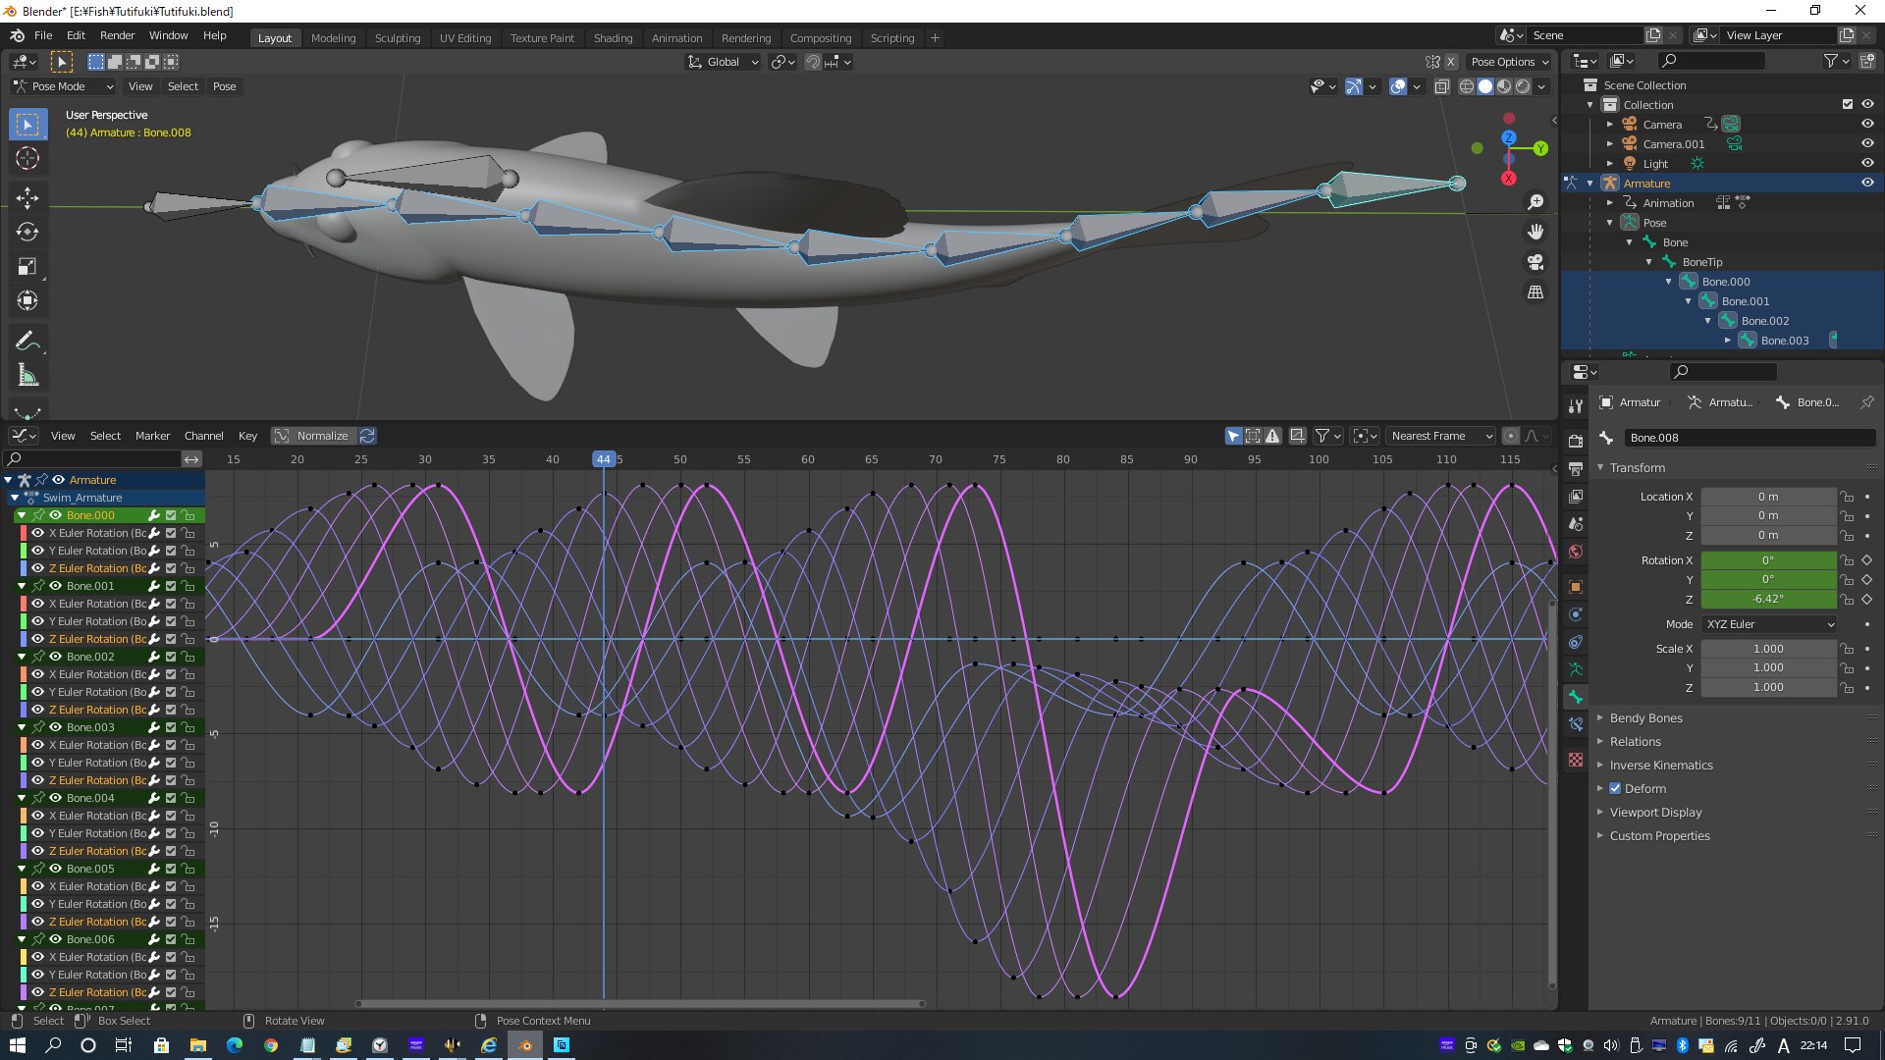Click the graph editor Marker menu
The image size is (1885, 1060).
[152, 436]
